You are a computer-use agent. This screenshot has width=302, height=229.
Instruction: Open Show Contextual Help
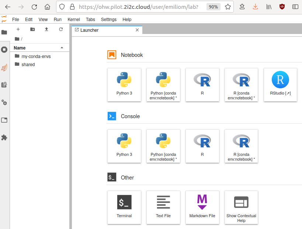coord(241,208)
